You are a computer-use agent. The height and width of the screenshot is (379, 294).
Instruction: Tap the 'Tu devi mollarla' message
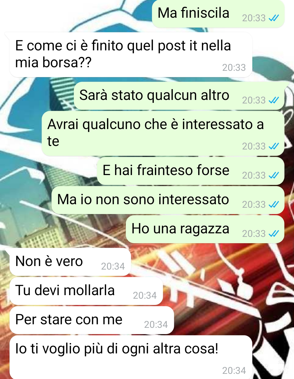click(86, 291)
